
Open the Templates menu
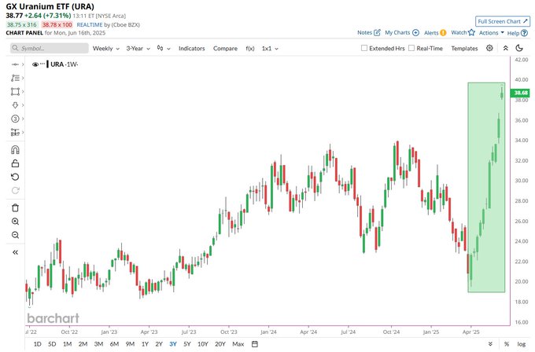coord(464,49)
